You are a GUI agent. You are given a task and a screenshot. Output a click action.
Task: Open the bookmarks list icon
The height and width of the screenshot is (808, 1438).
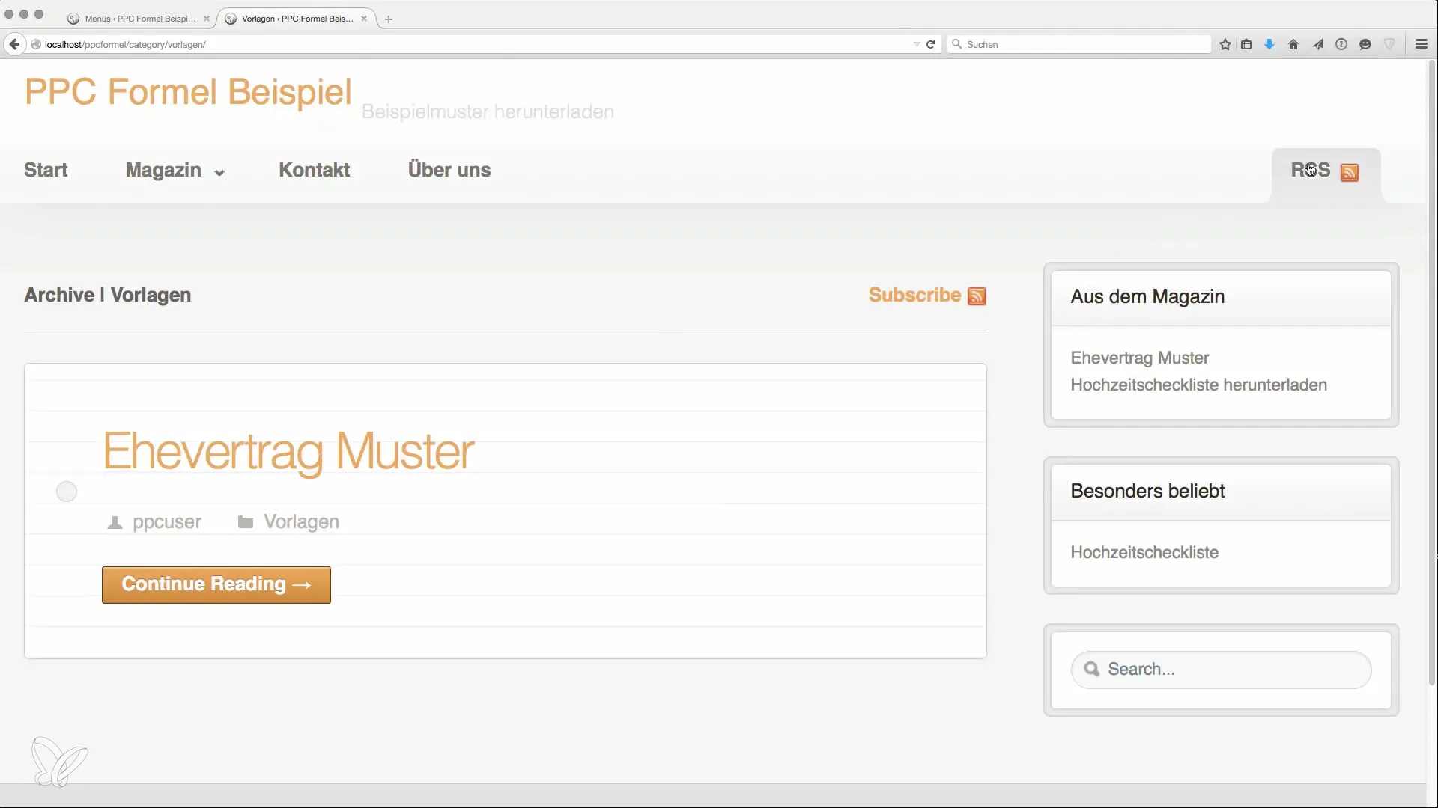tap(1246, 45)
